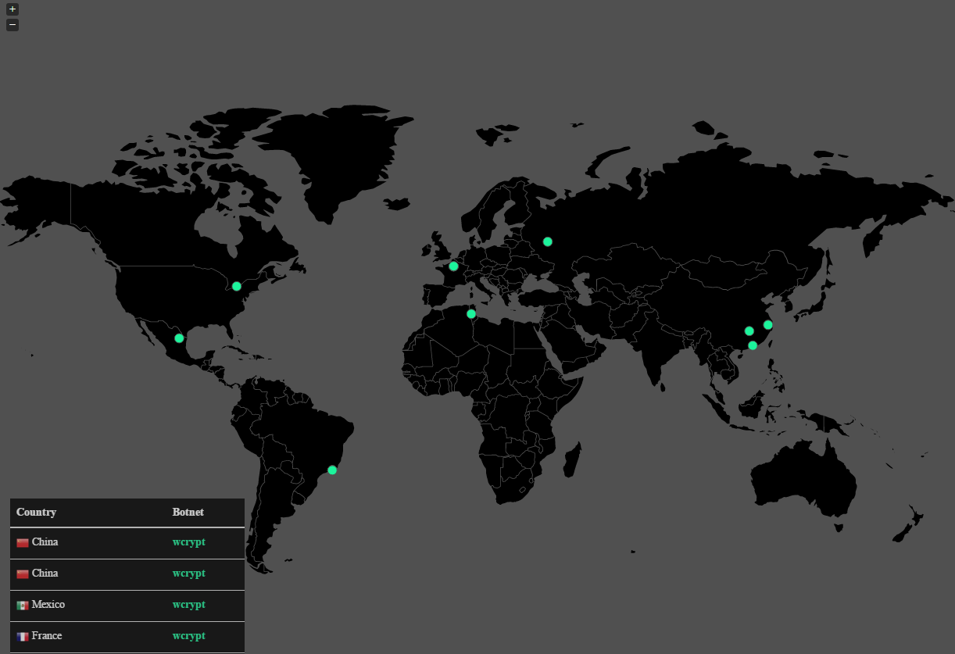Image resolution: width=955 pixels, height=654 pixels.
Task: Click the zoom in plus button
Action: [x=13, y=9]
